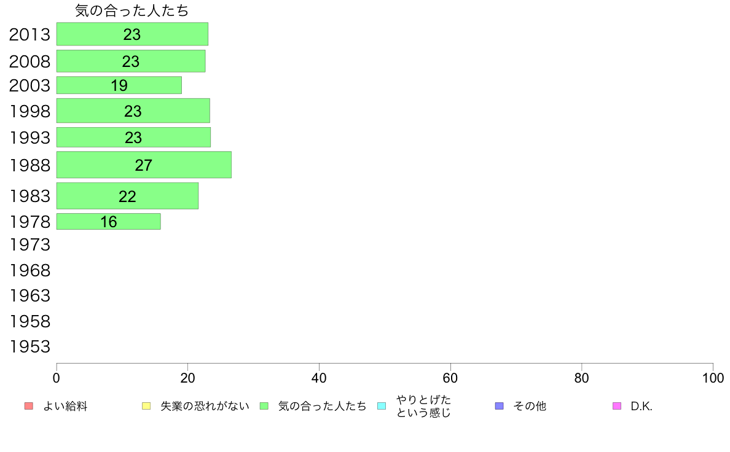Viewport: 730px width, 452px height.
Task: Click the yellow 失業の恐れがない legend swatch
Action: tap(146, 406)
